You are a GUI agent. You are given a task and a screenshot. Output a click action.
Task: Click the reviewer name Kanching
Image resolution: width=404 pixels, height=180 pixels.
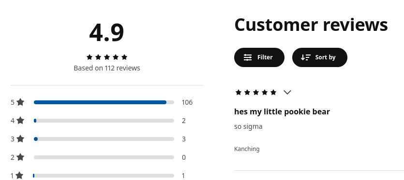(247, 149)
